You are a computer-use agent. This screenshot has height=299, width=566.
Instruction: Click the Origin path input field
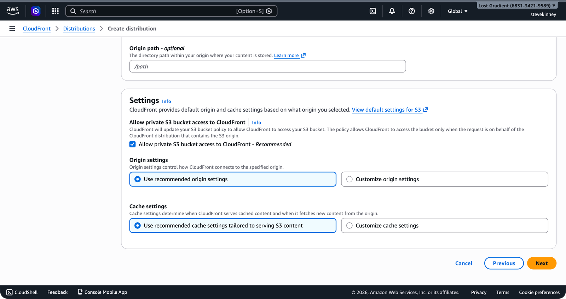[267, 66]
